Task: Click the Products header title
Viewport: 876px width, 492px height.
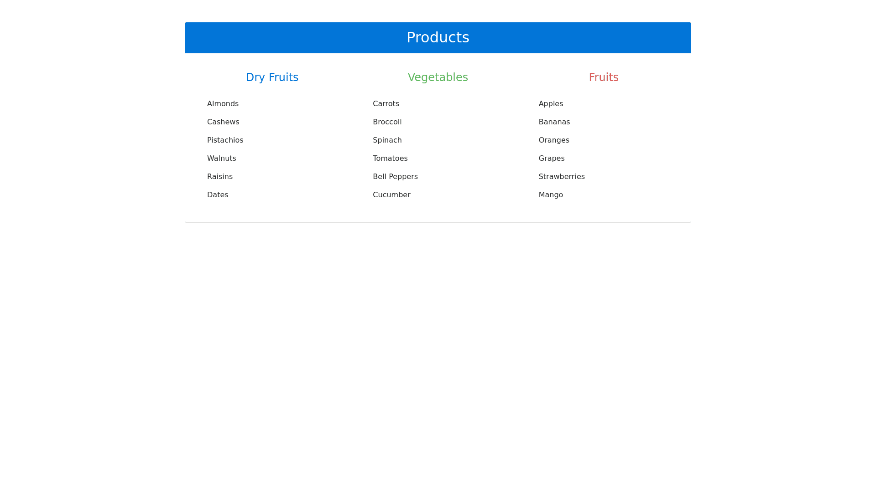Action: 438,37
